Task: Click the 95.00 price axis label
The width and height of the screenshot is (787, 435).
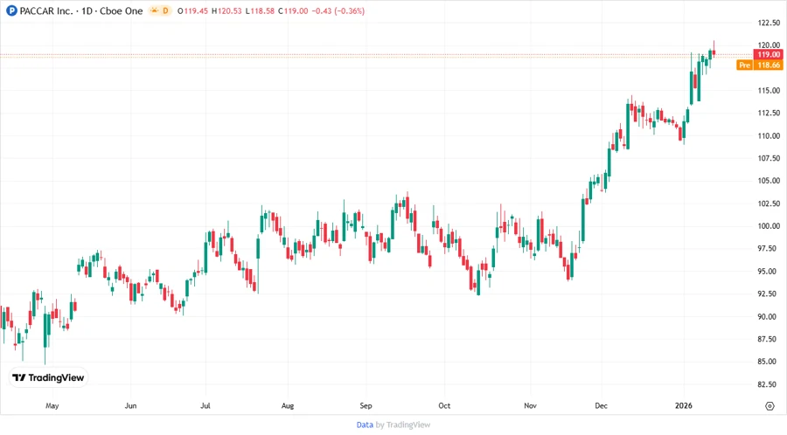Action: [769, 271]
